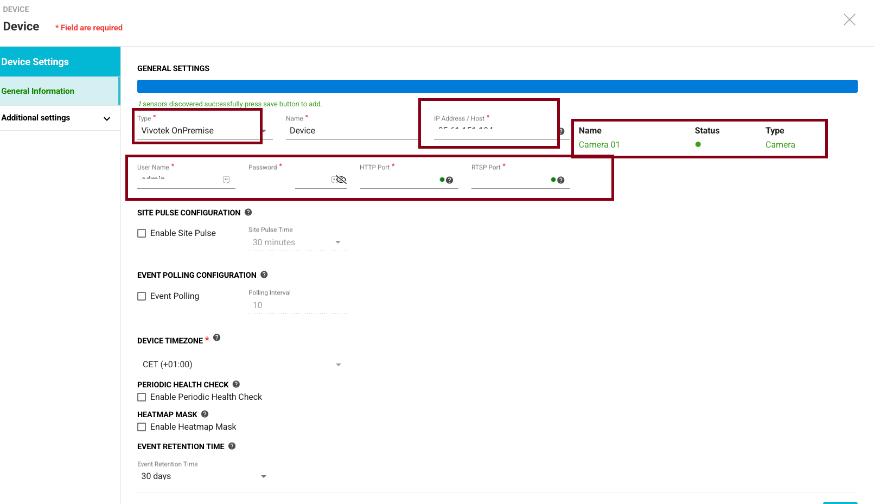Click the Heatmap Mask help icon
The image size is (874, 504).
205,414
